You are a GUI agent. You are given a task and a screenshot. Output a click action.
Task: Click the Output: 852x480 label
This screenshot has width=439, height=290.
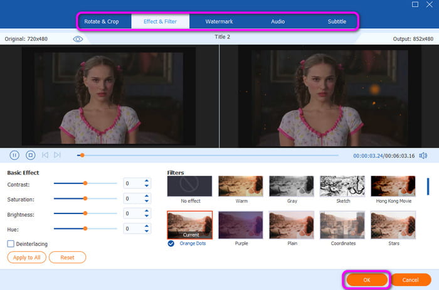413,39
